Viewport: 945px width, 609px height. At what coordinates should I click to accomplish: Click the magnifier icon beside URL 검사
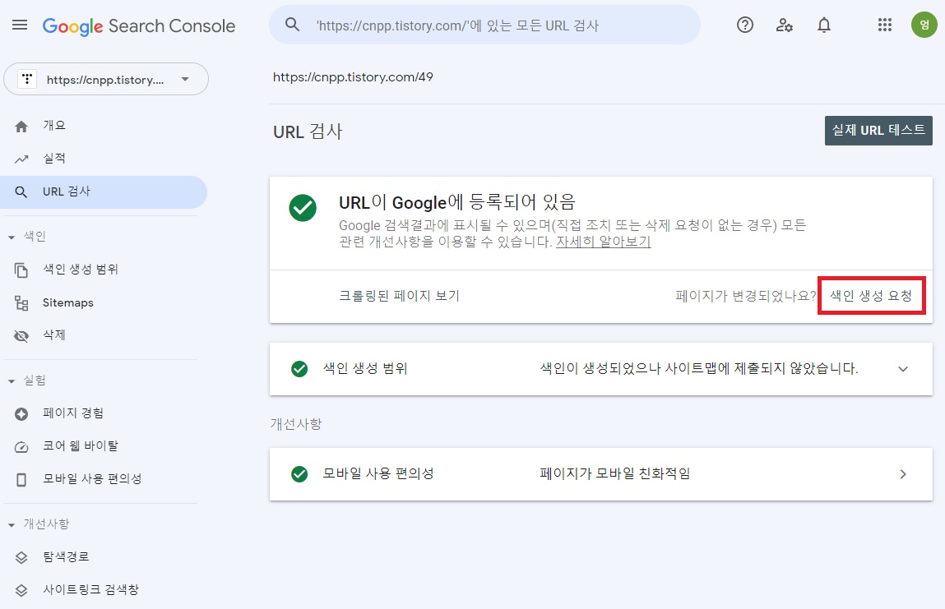(x=21, y=192)
